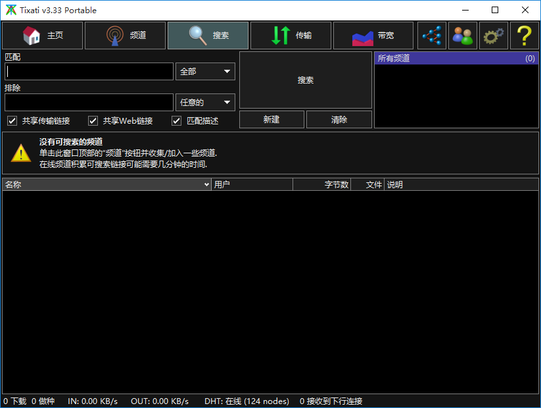
Task: Open the DHT network nodes icon
Action: pos(432,36)
